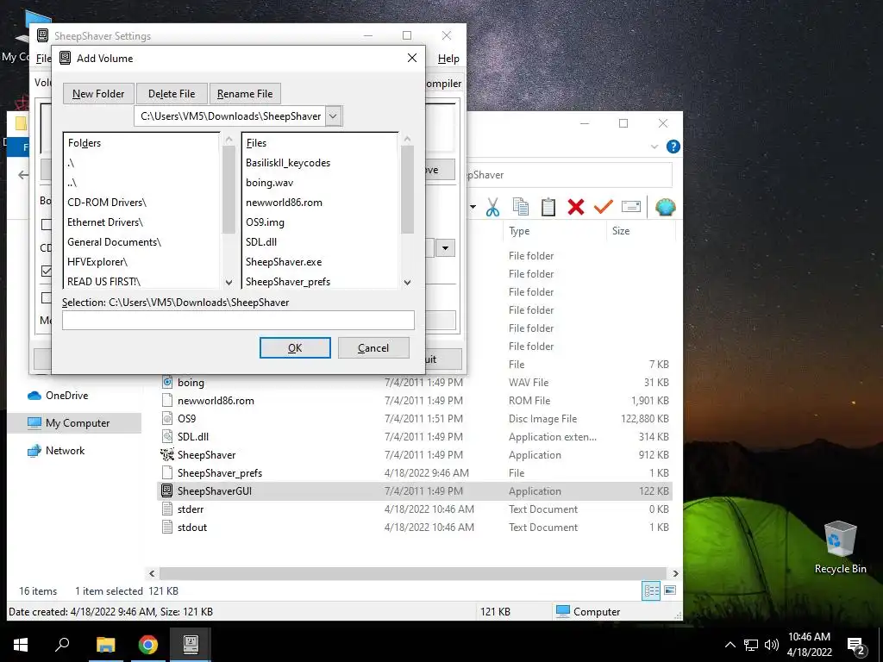Sort by the Size column header
Viewport: 883px width, 662px height.
coord(621,231)
